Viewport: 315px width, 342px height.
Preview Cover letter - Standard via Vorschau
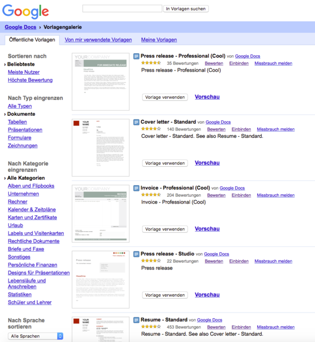click(x=207, y=163)
